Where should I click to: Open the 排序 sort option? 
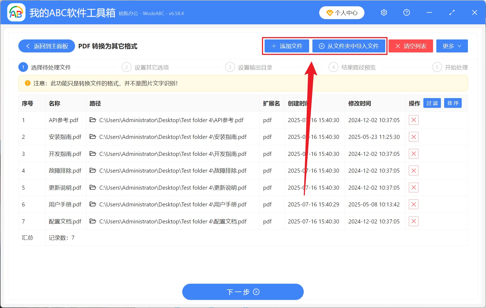pyautogui.click(x=453, y=103)
